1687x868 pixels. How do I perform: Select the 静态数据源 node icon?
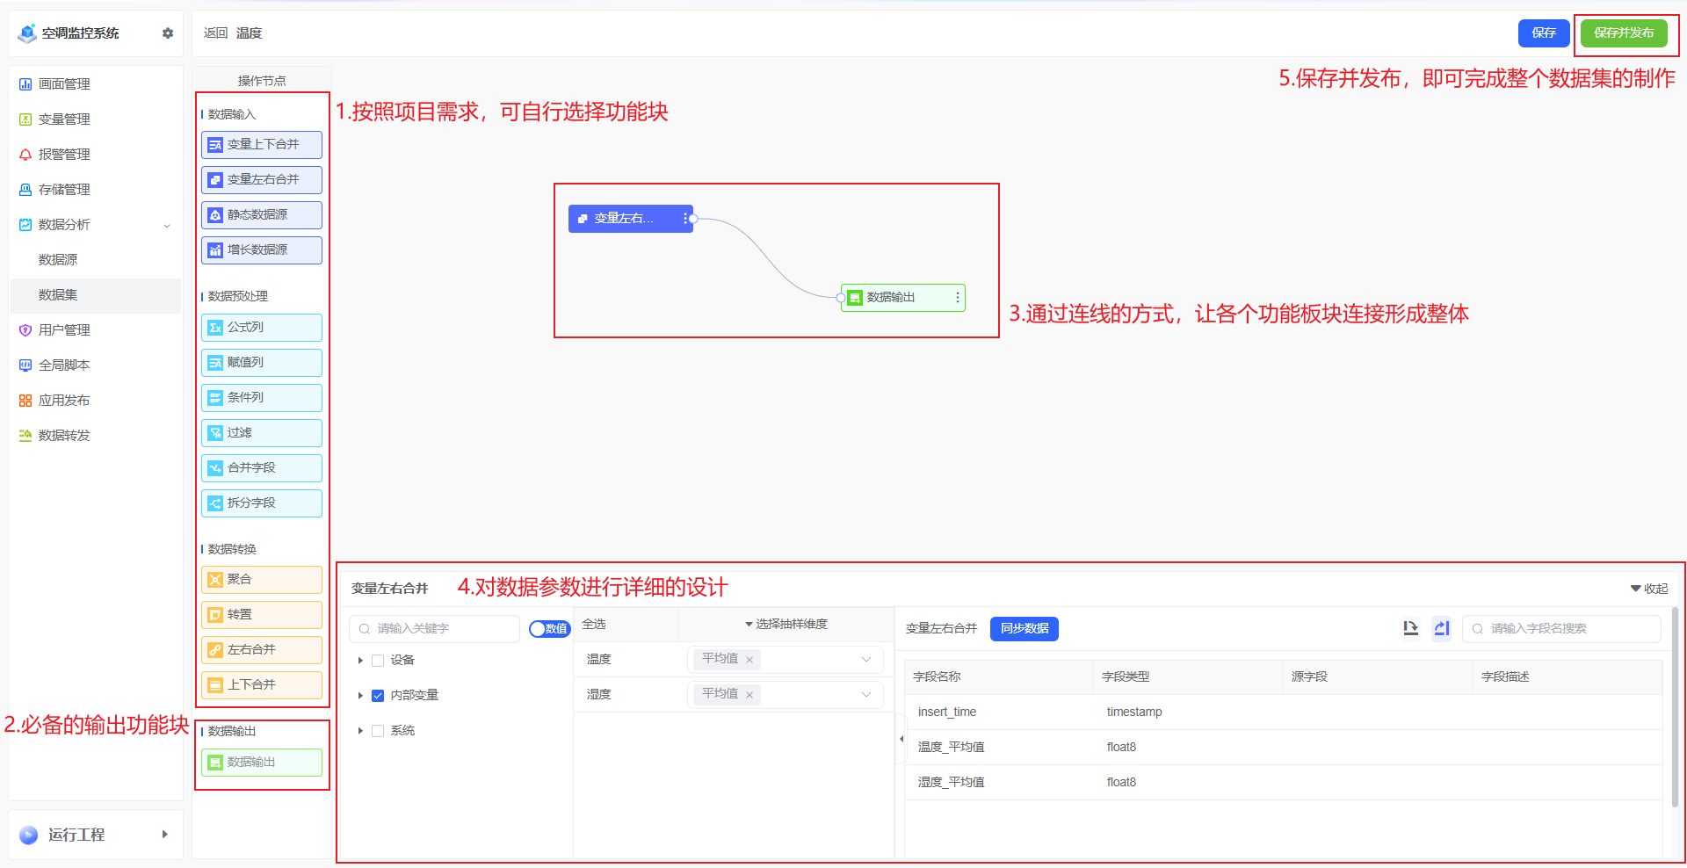click(215, 215)
